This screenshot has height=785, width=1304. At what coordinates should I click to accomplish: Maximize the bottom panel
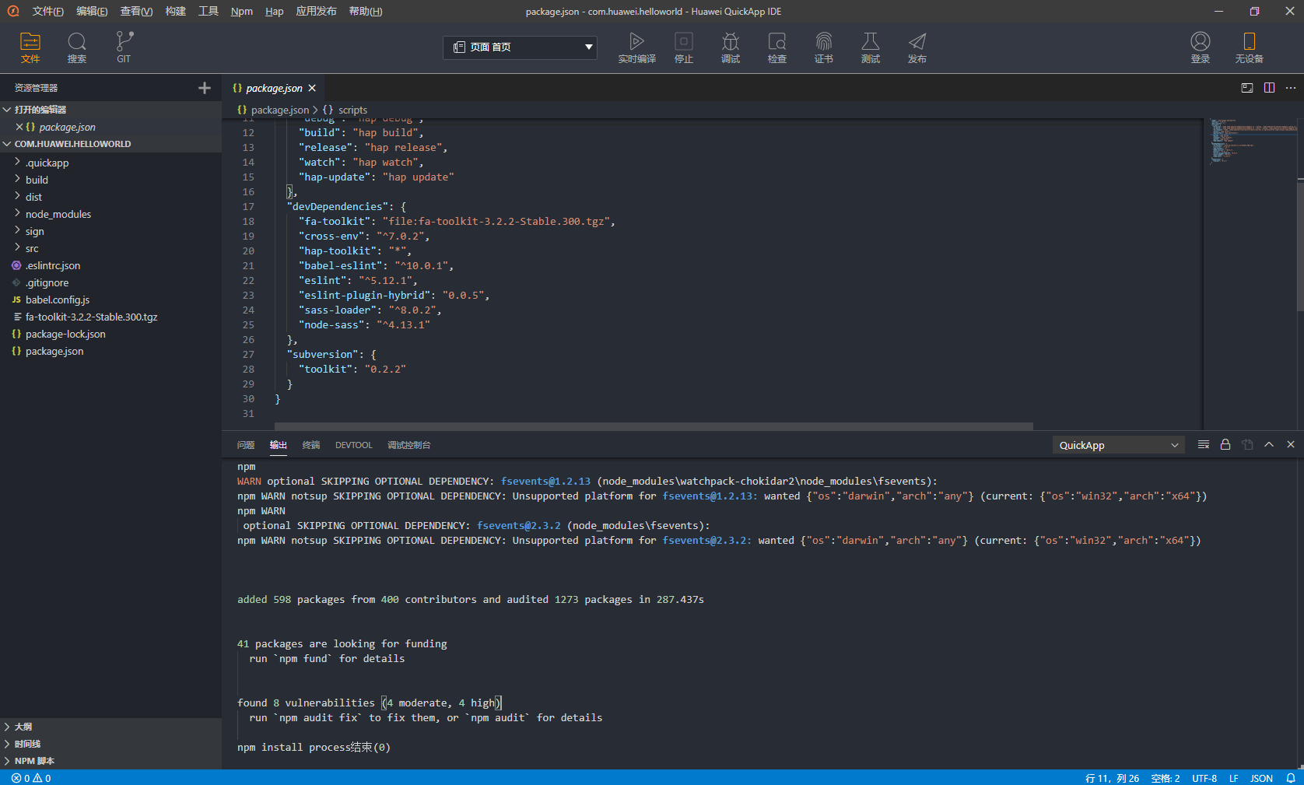coord(1269,445)
